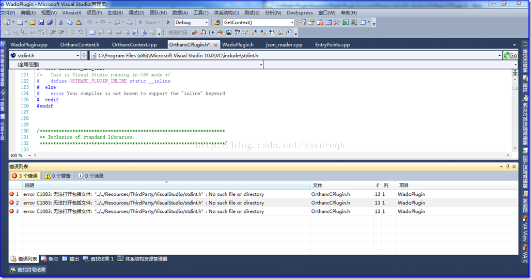The height and width of the screenshot is (279, 531).
Task: Sort by the 说明 column header
Action: (x=166, y=185)
